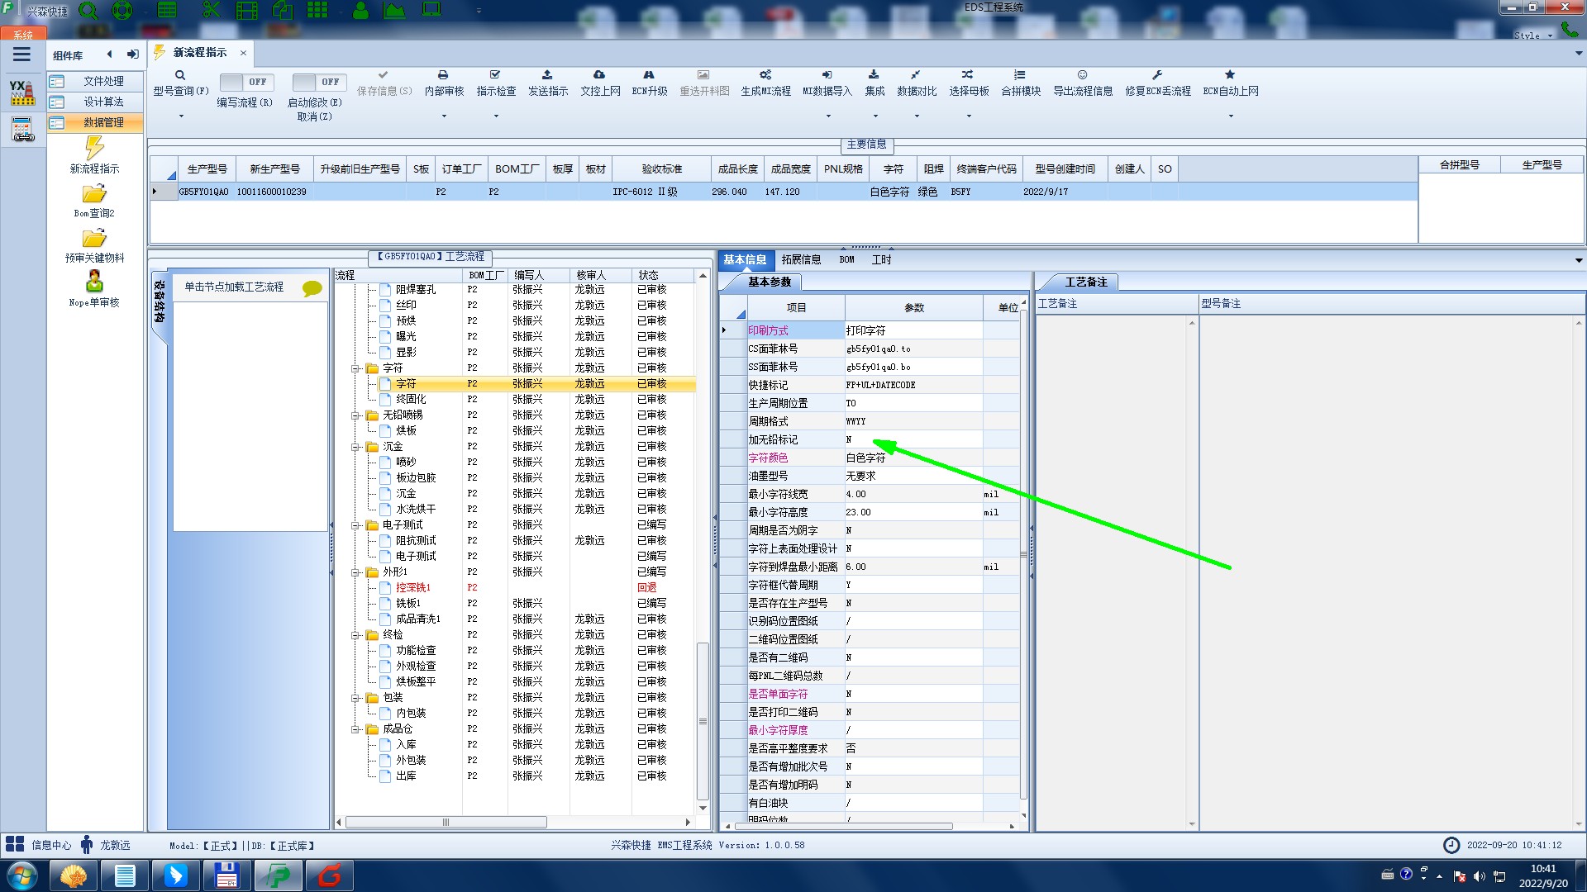The height and width of the screenshot is (892, 1587).
Task: Click the 修复ECN丢流程 wrench icon
Action: (x=1157, y=74)
